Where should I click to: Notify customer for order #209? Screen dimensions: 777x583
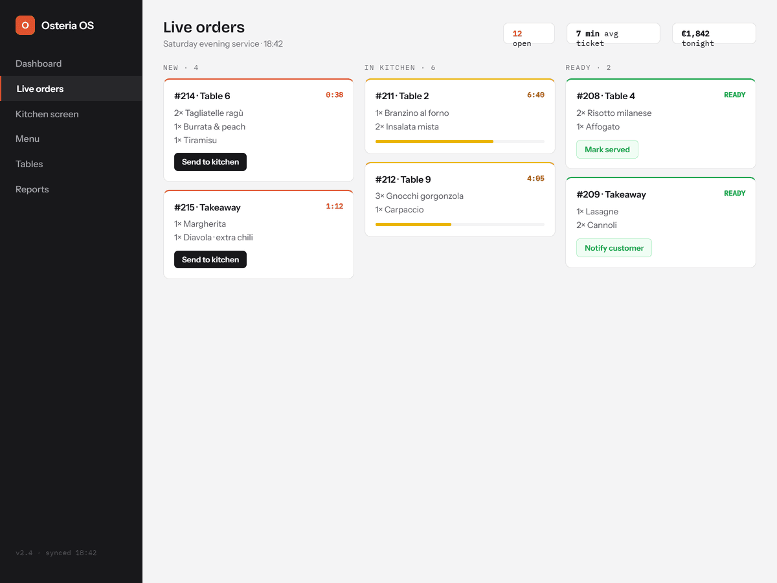(614, 248)
